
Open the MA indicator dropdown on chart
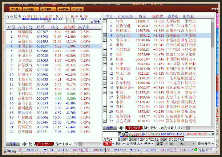(137, 134)
